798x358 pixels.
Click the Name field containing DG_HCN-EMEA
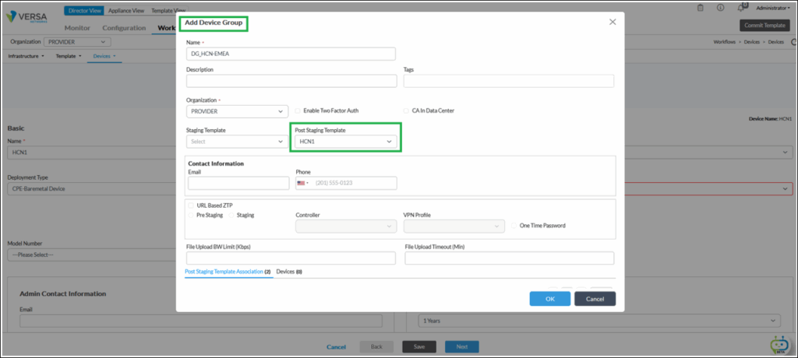pyautogui.click(x=291, y=54)
